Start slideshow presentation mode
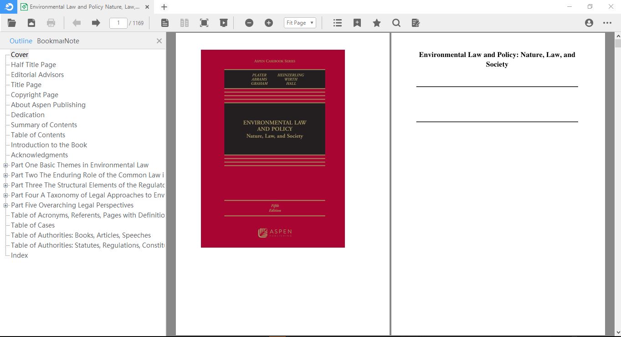This screenshot has height=337, width=621. [x=223, y=23]
